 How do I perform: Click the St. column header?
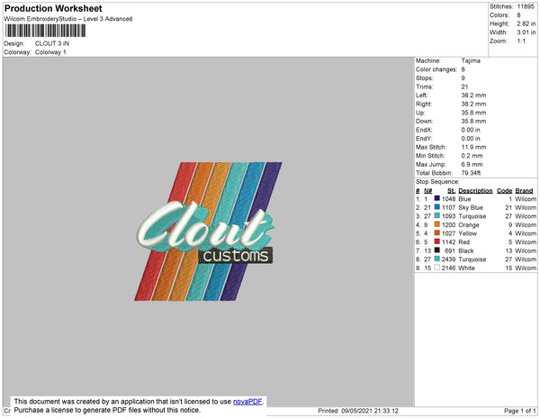(x=452, y=191)
